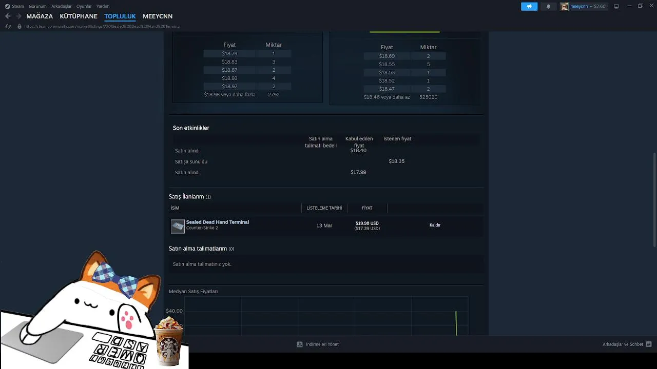Click the green spike in price chart

click(456, 323)
